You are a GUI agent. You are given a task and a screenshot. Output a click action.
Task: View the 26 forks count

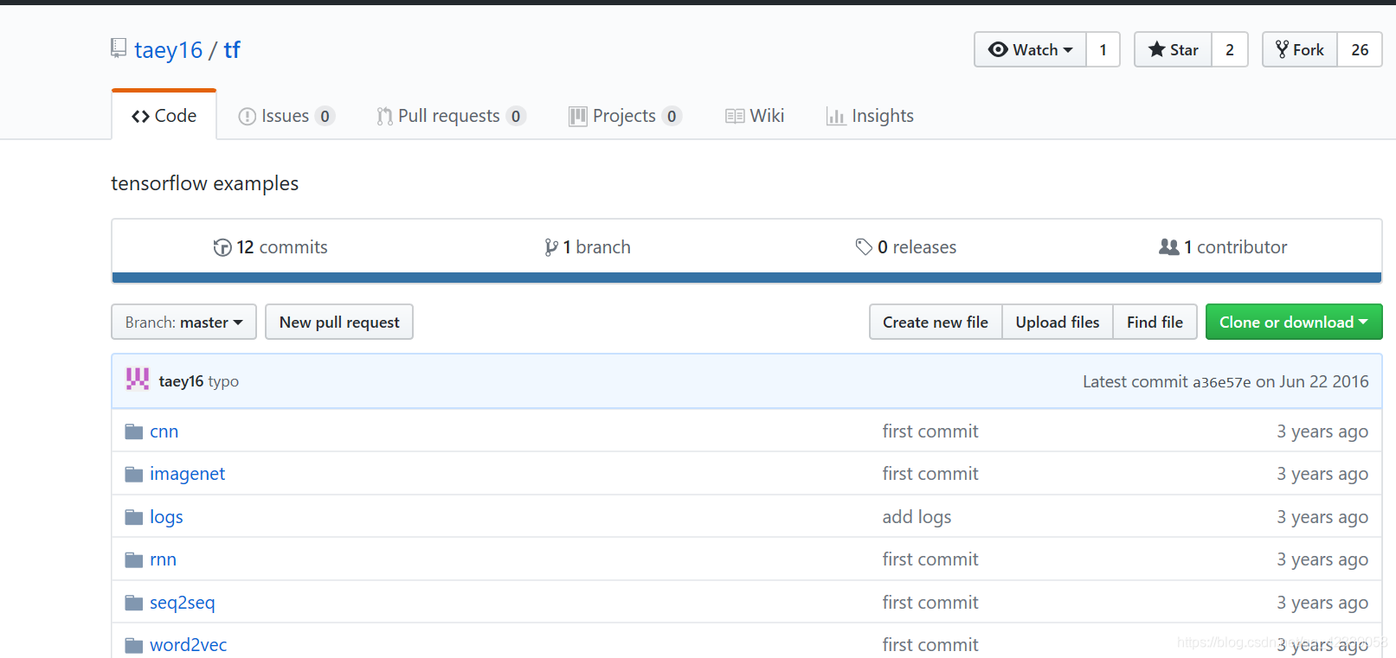click(1360, 49)
